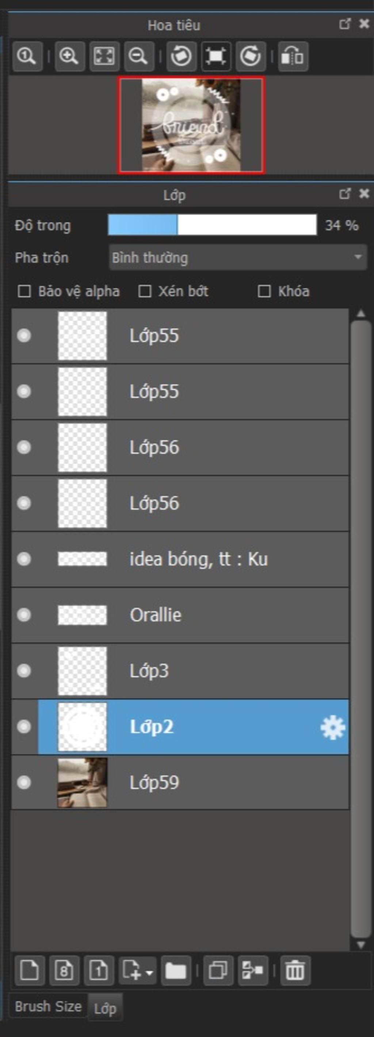The image size is (374, 1037).
Task: Flip the canvas view horizontally
Action: tap(293, 56)
